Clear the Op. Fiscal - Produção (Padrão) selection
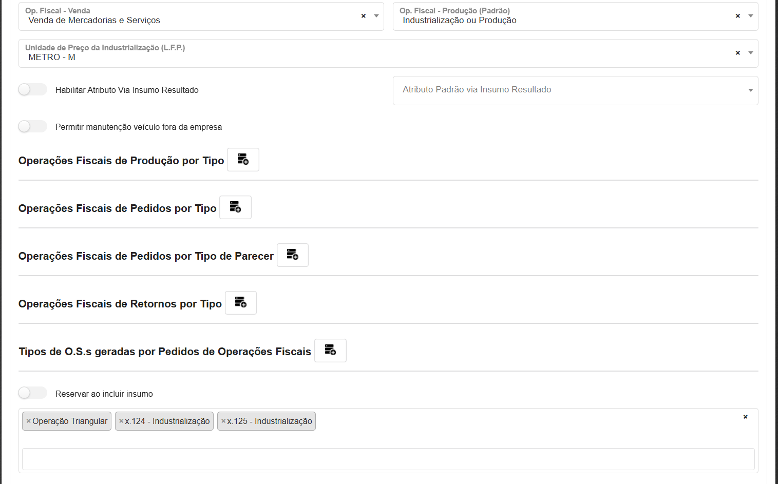Screen dimensions: 778x484 click(x=738, y=16)
